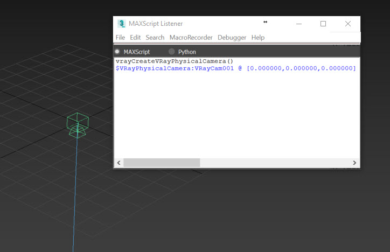This screenshot has height=252, width=390.
Task: Click the $VRayPhysicalCamera:VRayCam001 output line
Action: (236, 68)
